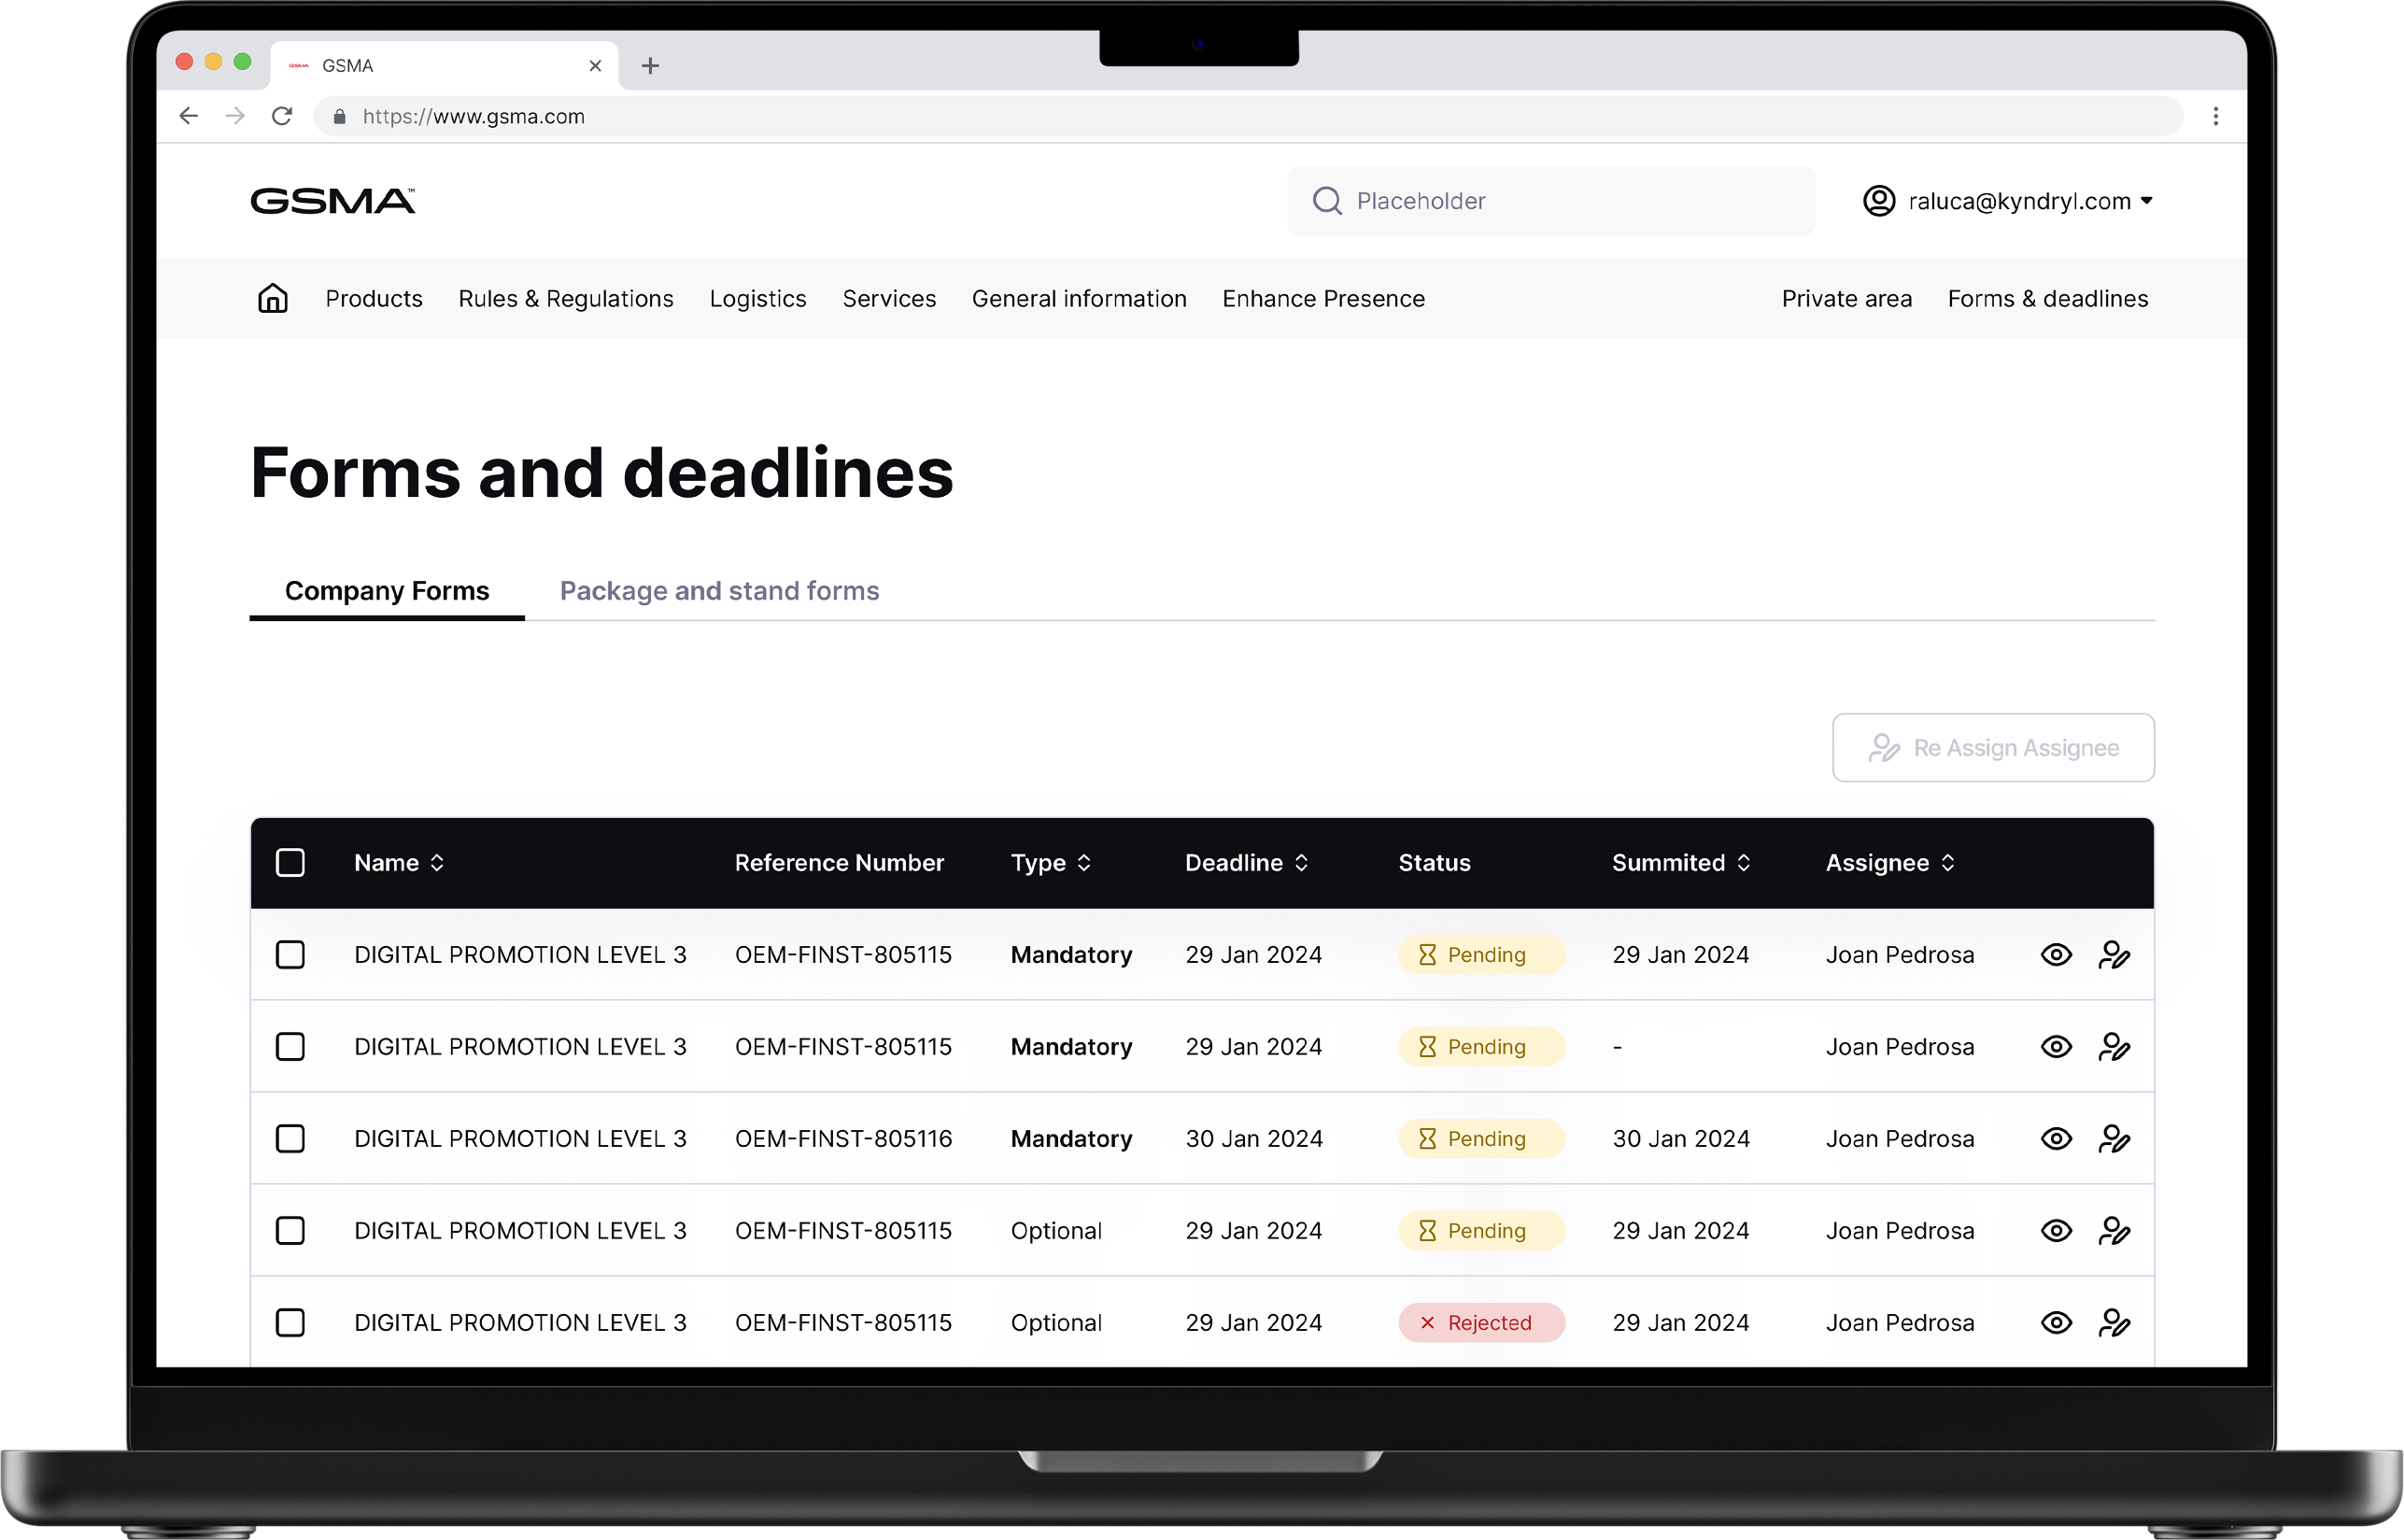Open the Private area link
The width and height of the screenshot is (2404, 1540).
(x=1846, y=298)
